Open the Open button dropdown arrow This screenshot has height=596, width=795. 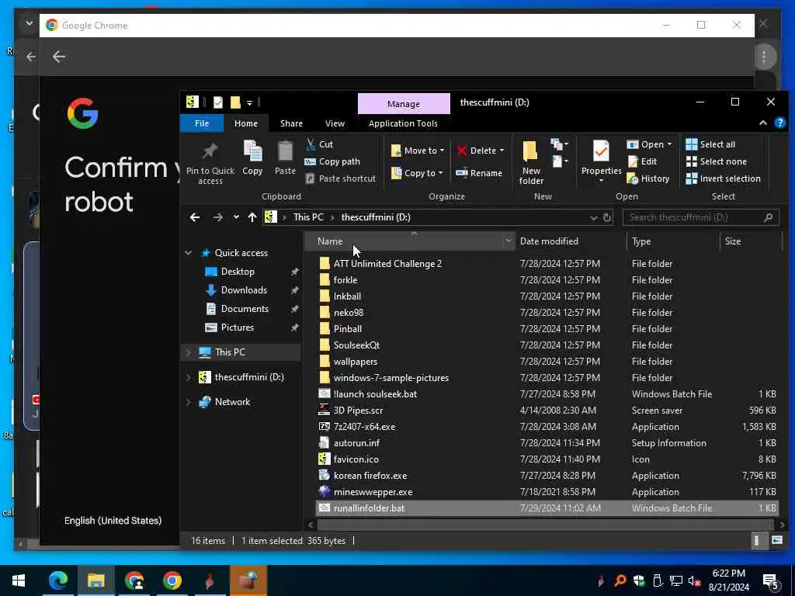[x=669, y=144]
